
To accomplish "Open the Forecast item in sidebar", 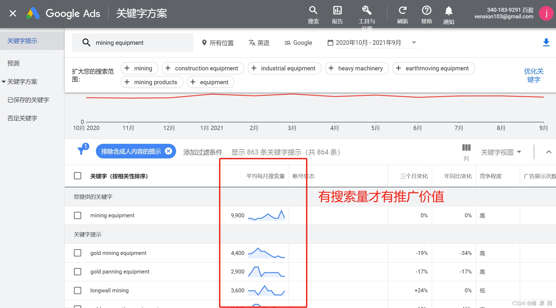I will coord(13,63).
